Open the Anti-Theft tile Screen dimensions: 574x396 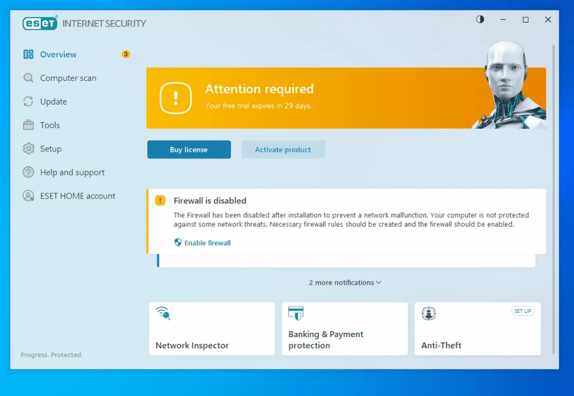[x=477, y=328]
